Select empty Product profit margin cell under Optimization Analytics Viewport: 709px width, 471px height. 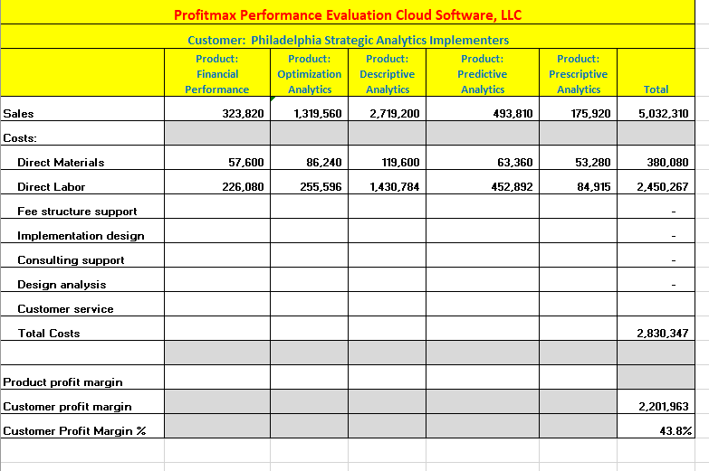[310, 377]
